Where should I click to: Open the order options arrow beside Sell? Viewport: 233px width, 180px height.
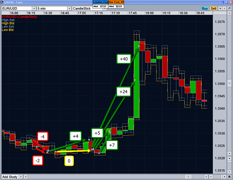click(x=220, y=9)
